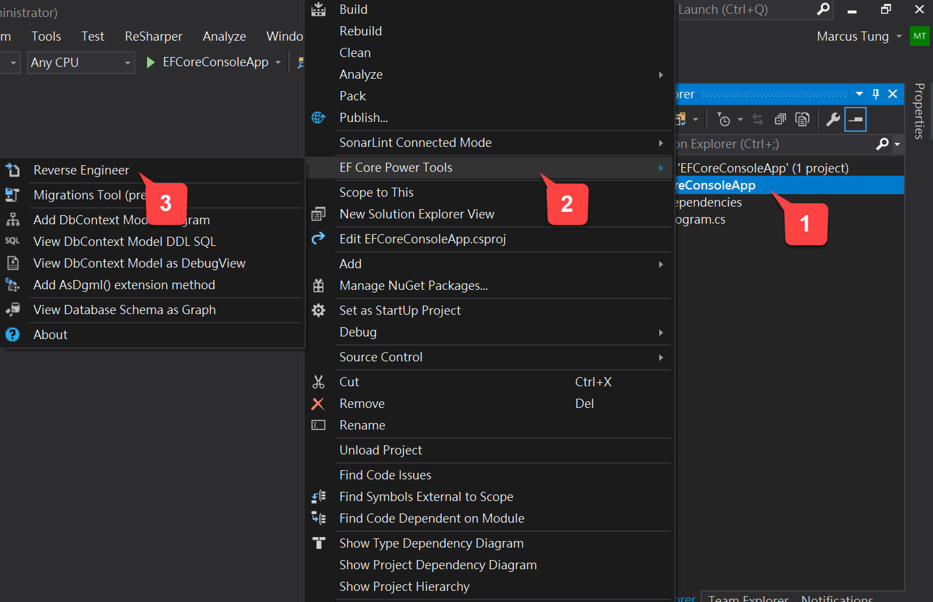Click the Publish globe icon

(319, 117)
